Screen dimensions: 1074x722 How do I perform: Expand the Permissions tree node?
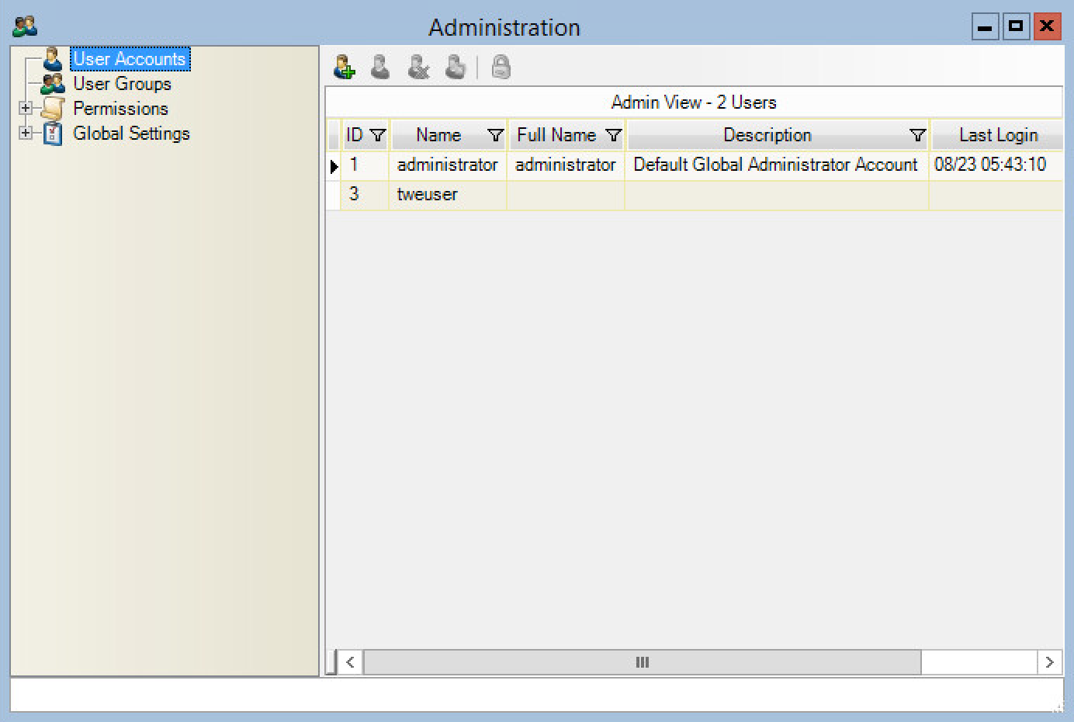(26, 108)
